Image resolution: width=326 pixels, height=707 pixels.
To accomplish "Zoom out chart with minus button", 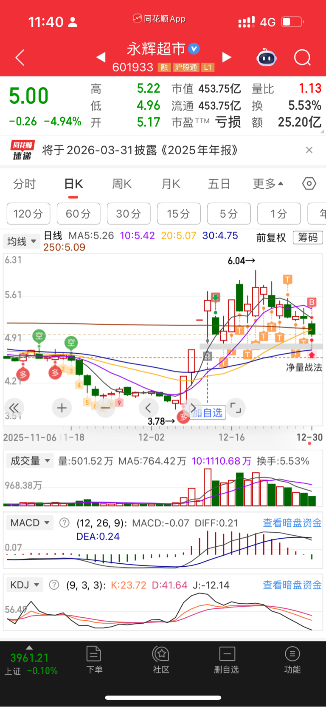I will 105,408.
